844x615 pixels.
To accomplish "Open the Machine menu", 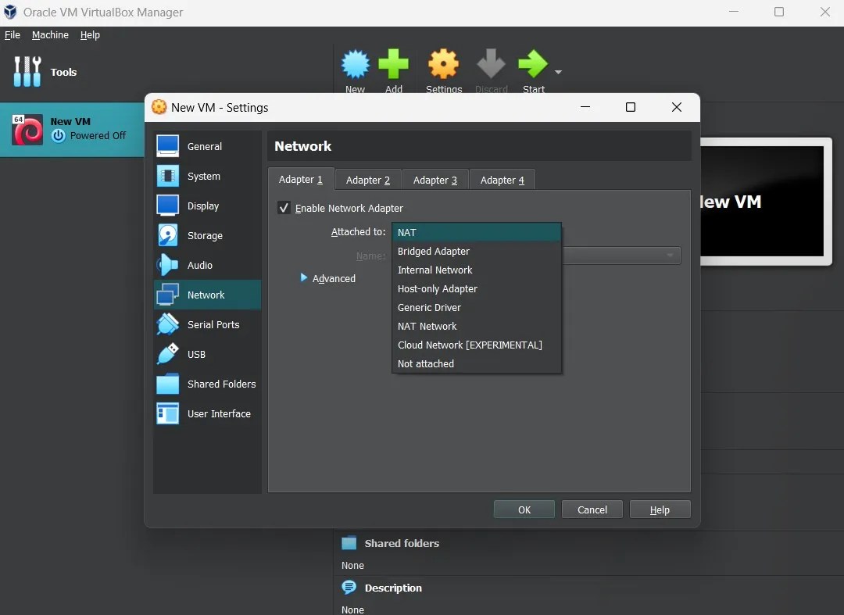I will (x=50, y=34).
